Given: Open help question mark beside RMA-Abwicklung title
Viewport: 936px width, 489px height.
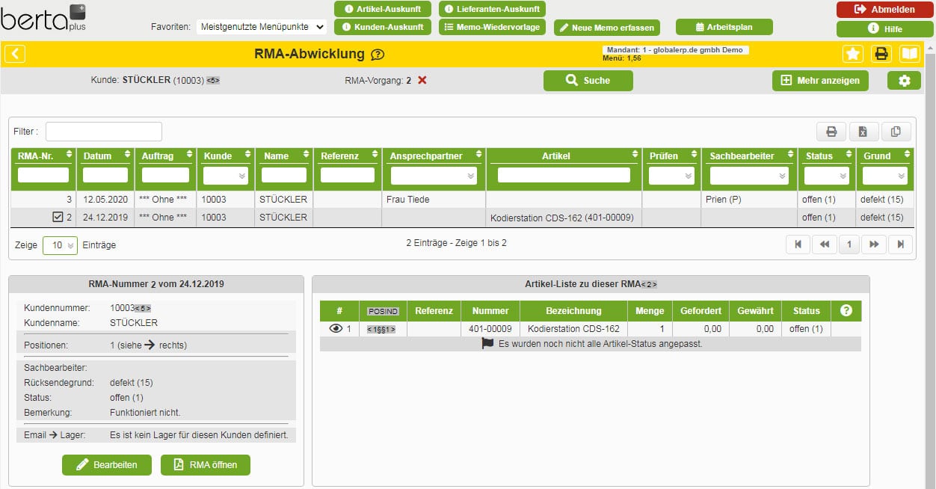Looking at the screenshot, I should (378, 55).
